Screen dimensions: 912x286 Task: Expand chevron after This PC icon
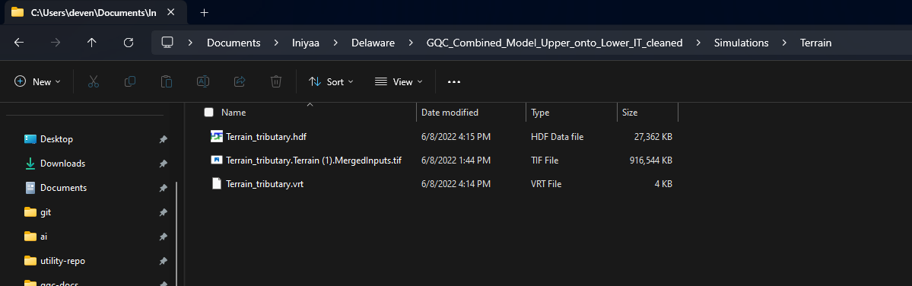coord(190,43)
